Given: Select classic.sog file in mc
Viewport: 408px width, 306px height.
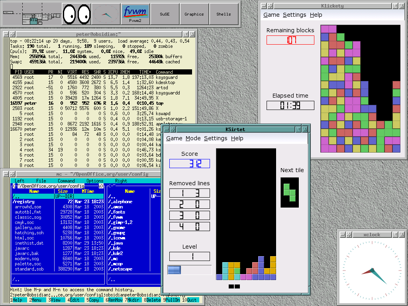Looking at the screenshot, I should 58,217.
